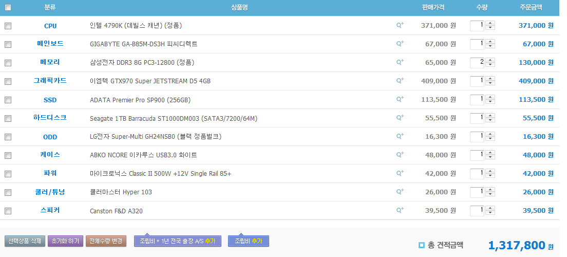Increase quantity arrow for 파워 row

490,171
